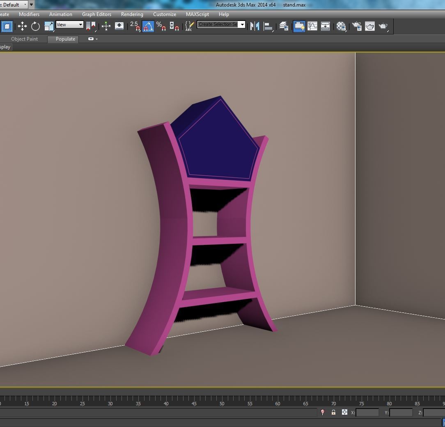Toggle Angle Snap on
Viewport: 445px width, 427px height.
click(x=148, y=26)
